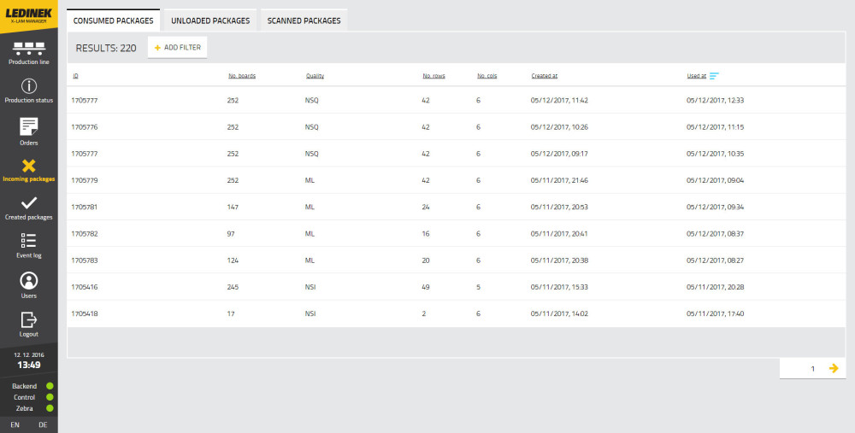
Task: Switch language to DE
Action: pos(43,424)
